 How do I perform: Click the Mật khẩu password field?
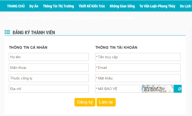coord(138,78)
